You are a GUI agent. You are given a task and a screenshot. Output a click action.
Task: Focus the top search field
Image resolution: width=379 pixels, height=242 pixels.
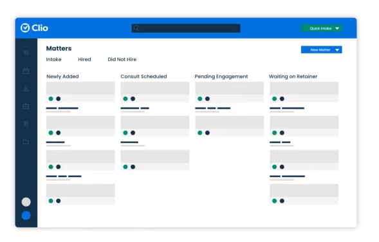click(185, 28)
